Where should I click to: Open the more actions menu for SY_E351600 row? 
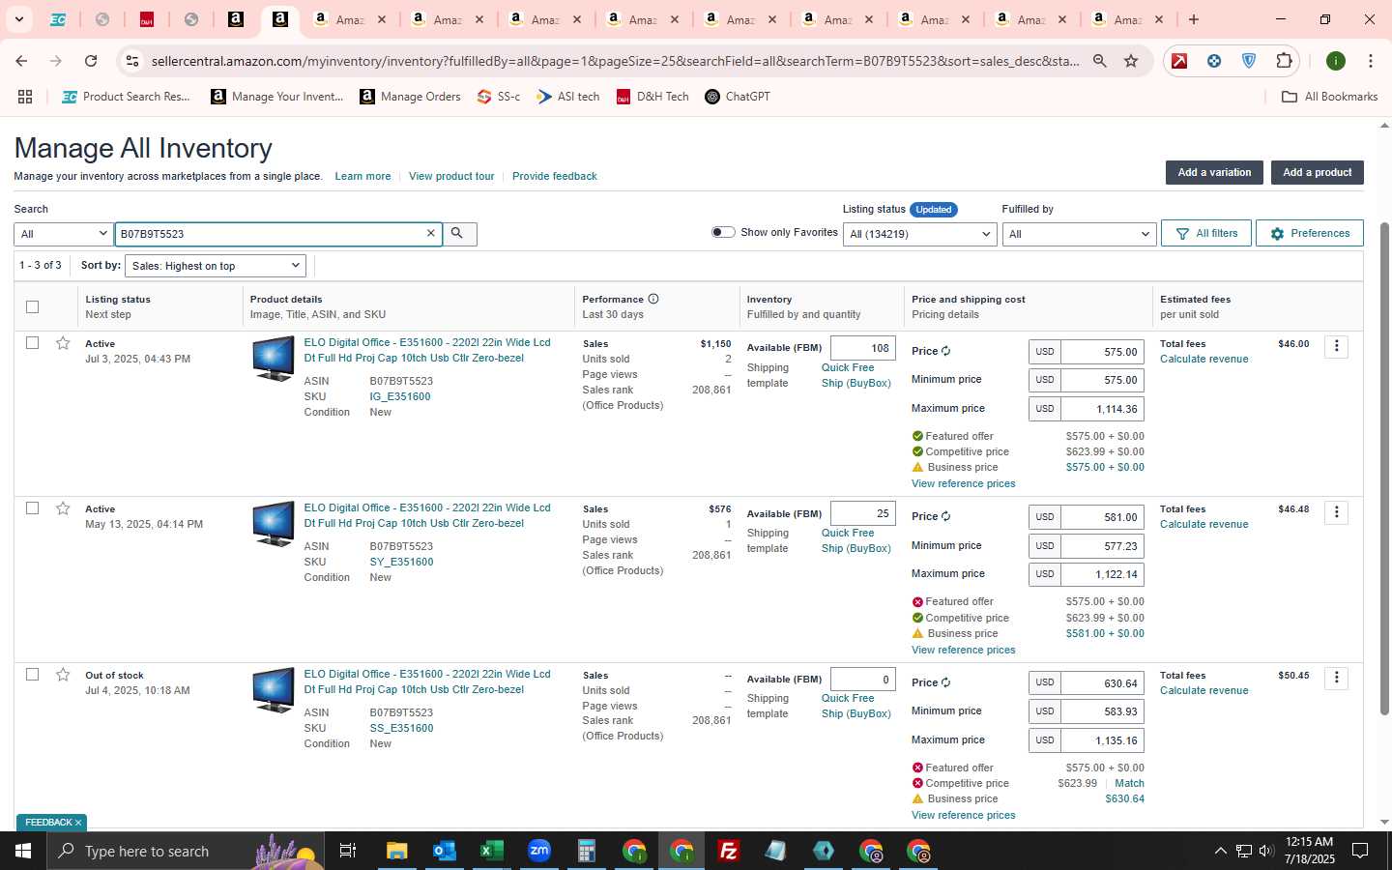click(x=1336, y=512)
